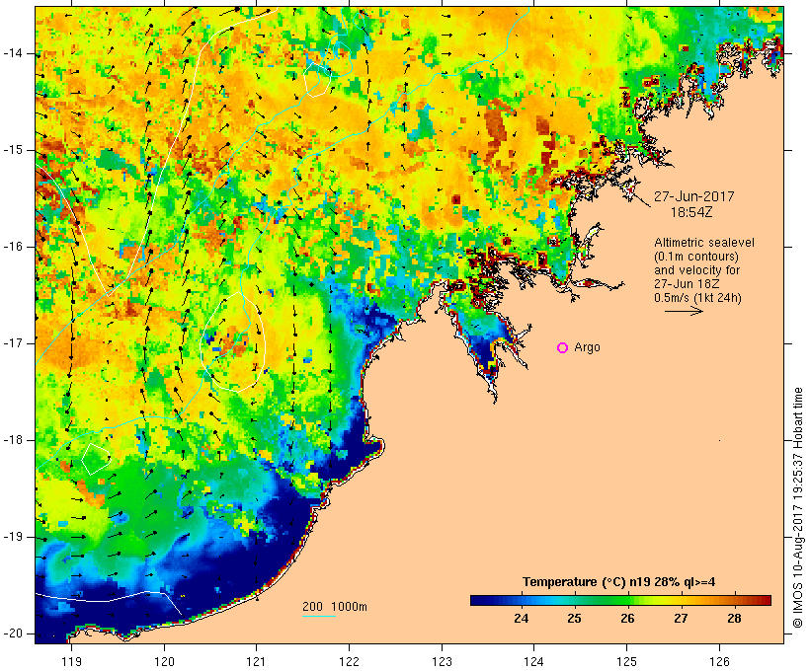Click latitude label -15
Viewport: 810px width, 671px height.
click(x=13, y=150)
